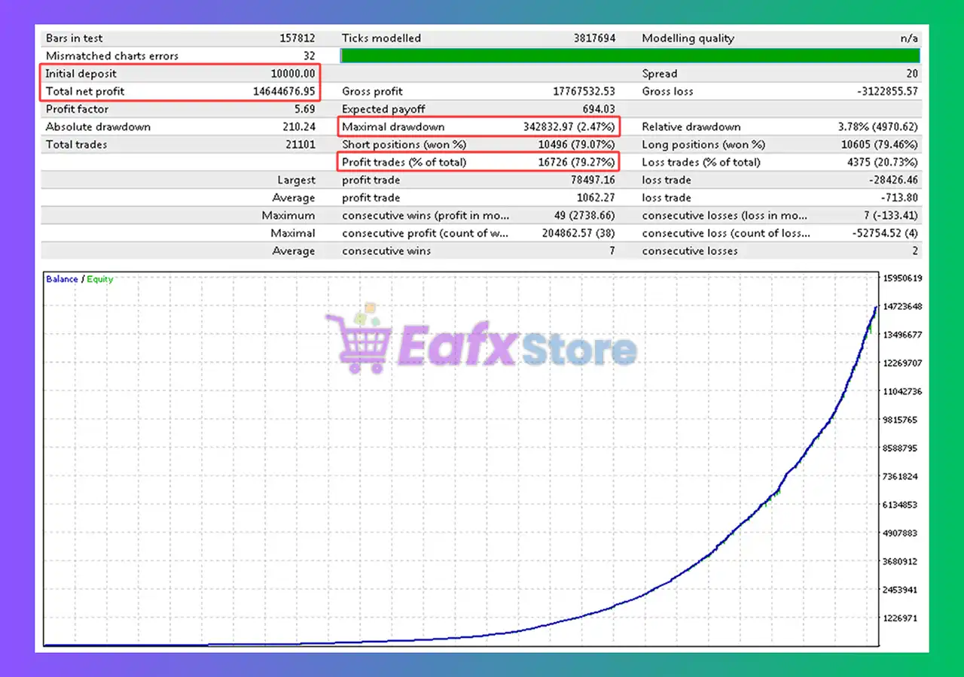The height and width of the screenshot is (677, 964).
Task: Select the Total net profit value
Action: click(284, 92)
